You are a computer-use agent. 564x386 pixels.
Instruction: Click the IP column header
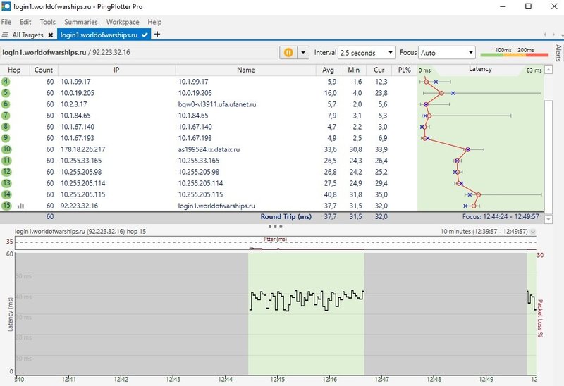[x=116, y=70]
